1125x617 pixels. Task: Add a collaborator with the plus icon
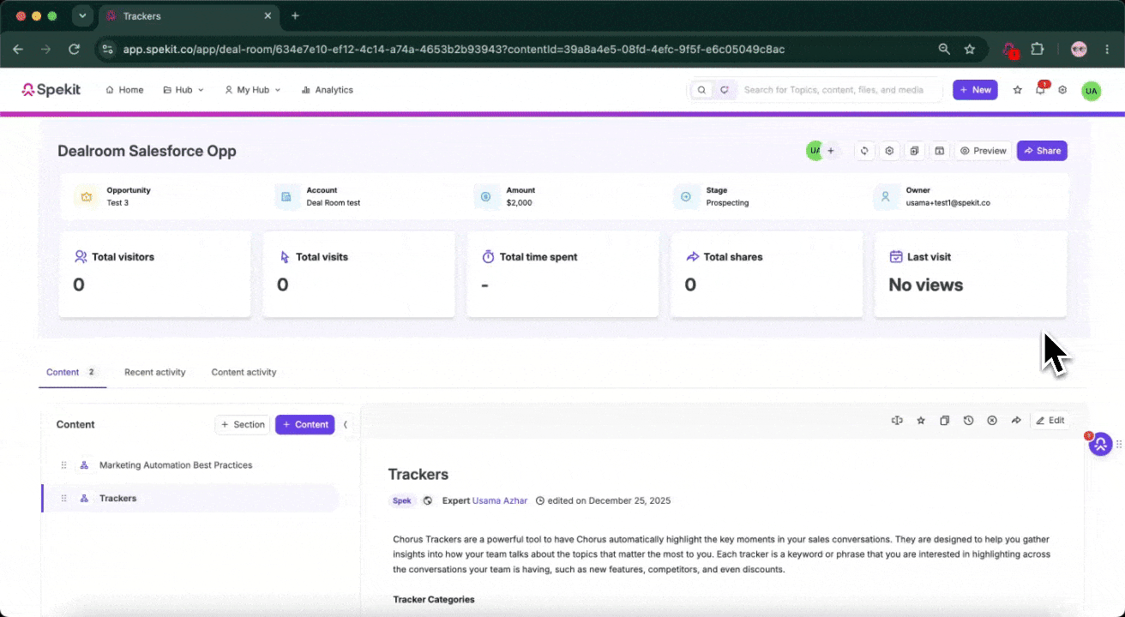pos(830,151)
